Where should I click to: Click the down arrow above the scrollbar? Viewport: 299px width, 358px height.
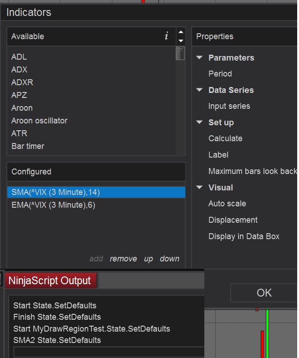pos(181,41)
